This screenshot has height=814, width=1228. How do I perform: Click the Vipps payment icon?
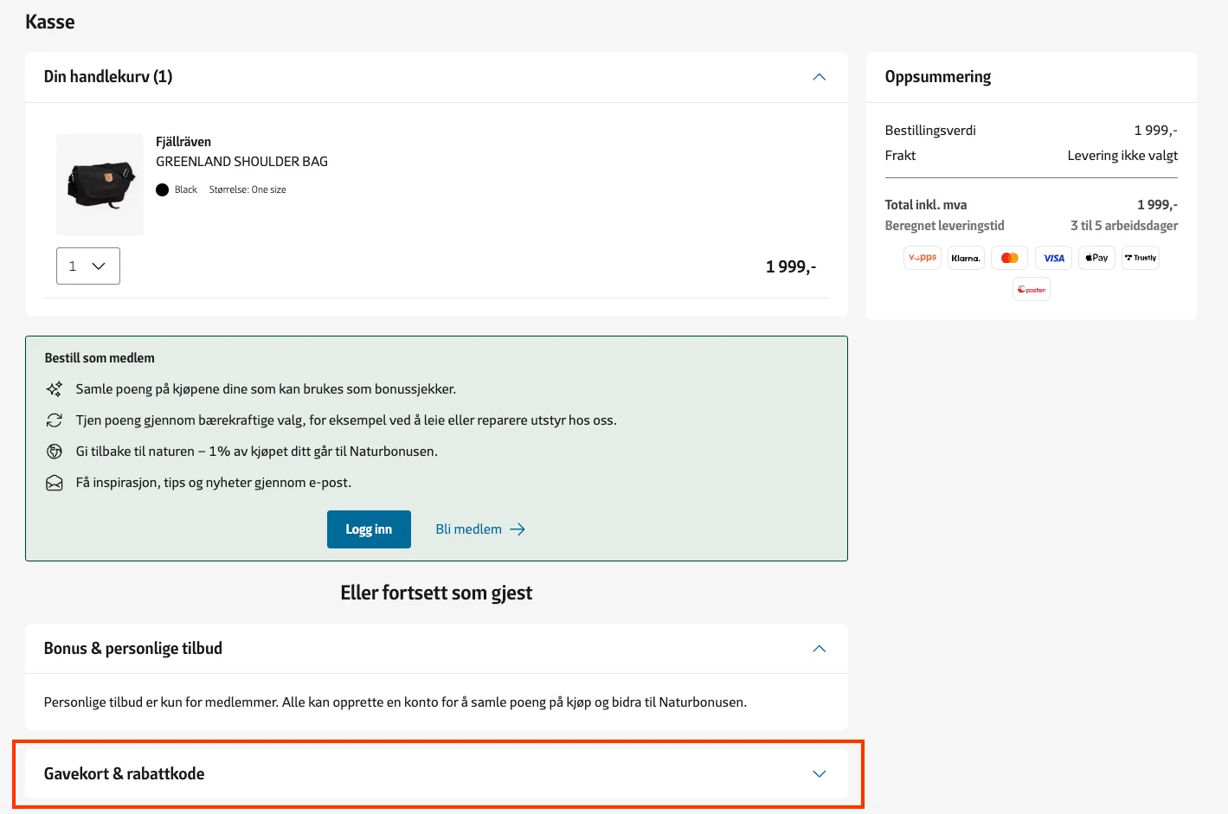click(x=923, y=258)
